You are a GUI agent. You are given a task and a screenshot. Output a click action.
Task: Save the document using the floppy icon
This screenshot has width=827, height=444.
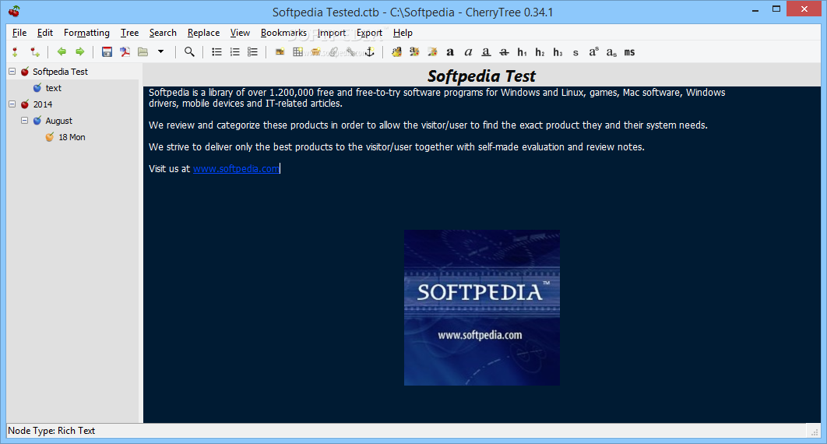107,51
